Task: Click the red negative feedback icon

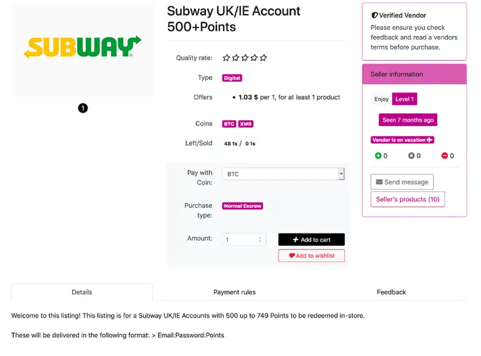Action: coord(445,156)
